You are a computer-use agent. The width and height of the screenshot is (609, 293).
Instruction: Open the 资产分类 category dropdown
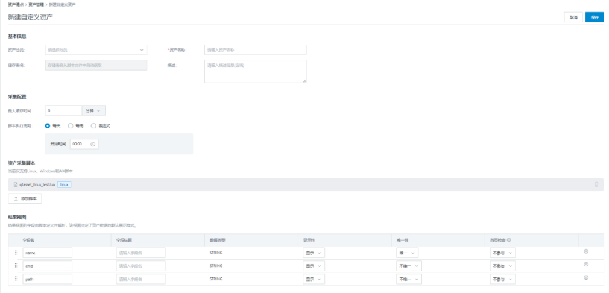pyautogui.click(x=96, y=49)
